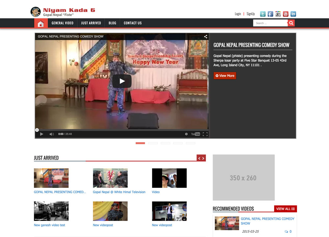Mute the video with the volume icon
Image resolution: width=329 pixels, height=237 pixels.
tap(52, 134)
